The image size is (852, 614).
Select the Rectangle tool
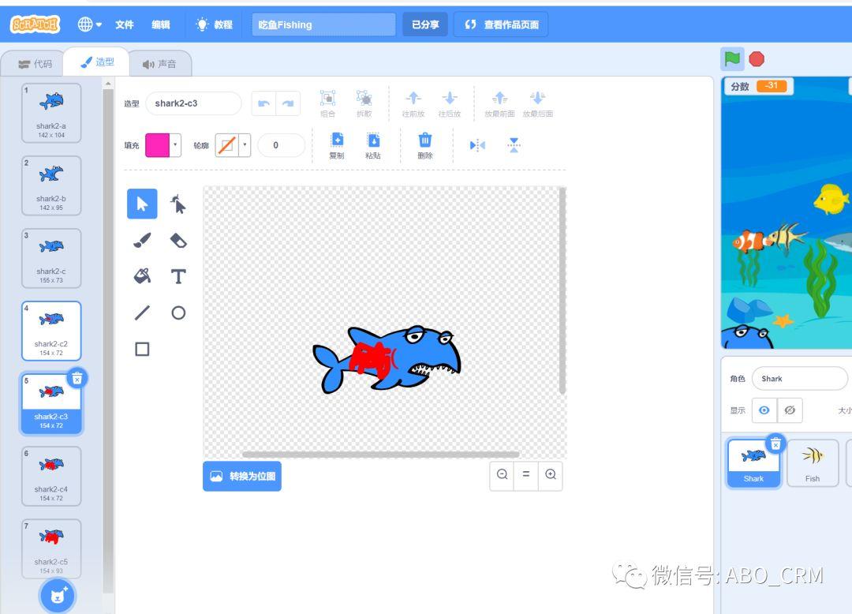142,349
